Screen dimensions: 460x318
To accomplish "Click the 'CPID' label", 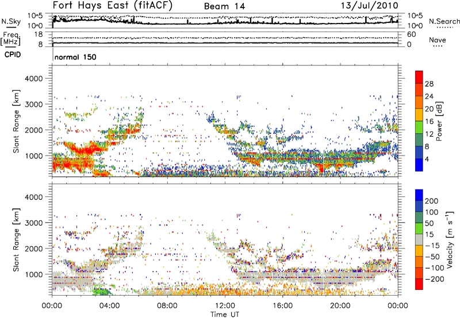I will click(13, 55).
